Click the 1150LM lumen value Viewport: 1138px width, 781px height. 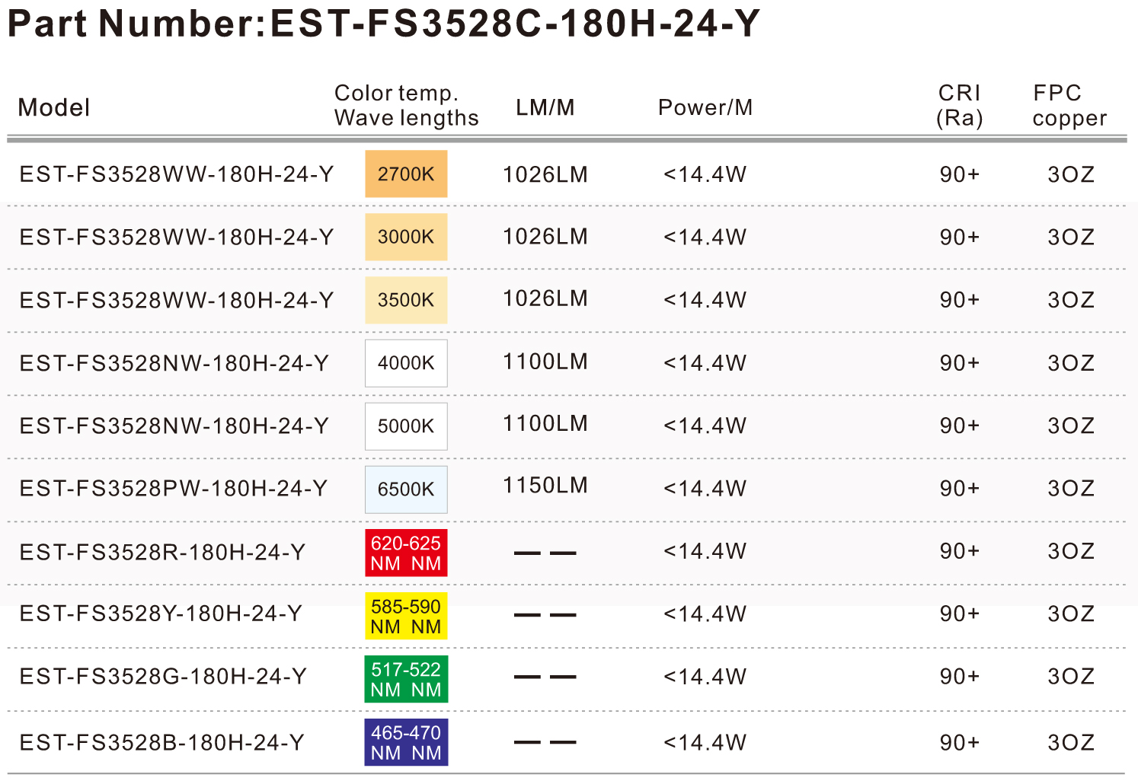pos(545,486)
